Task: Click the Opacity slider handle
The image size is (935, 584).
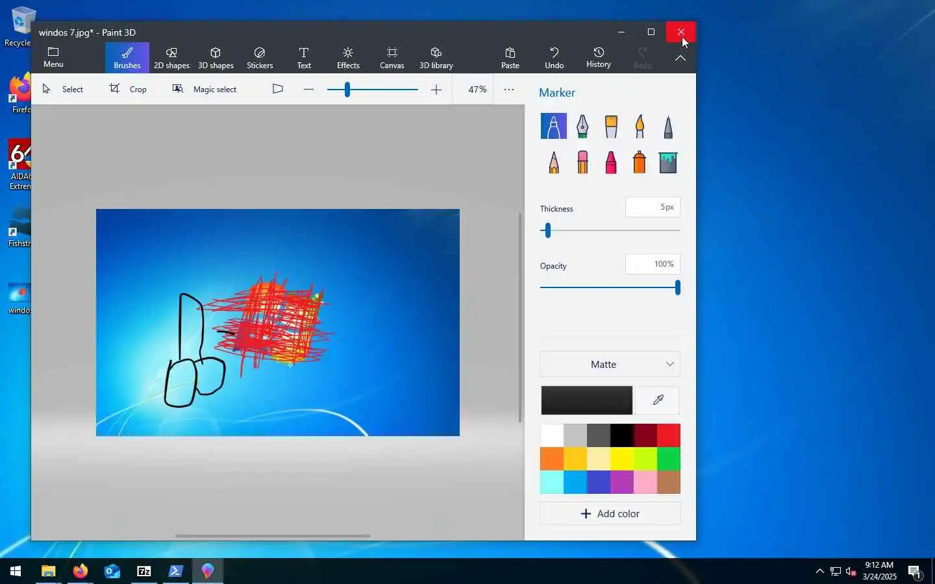Action: [x=678, y=287]
